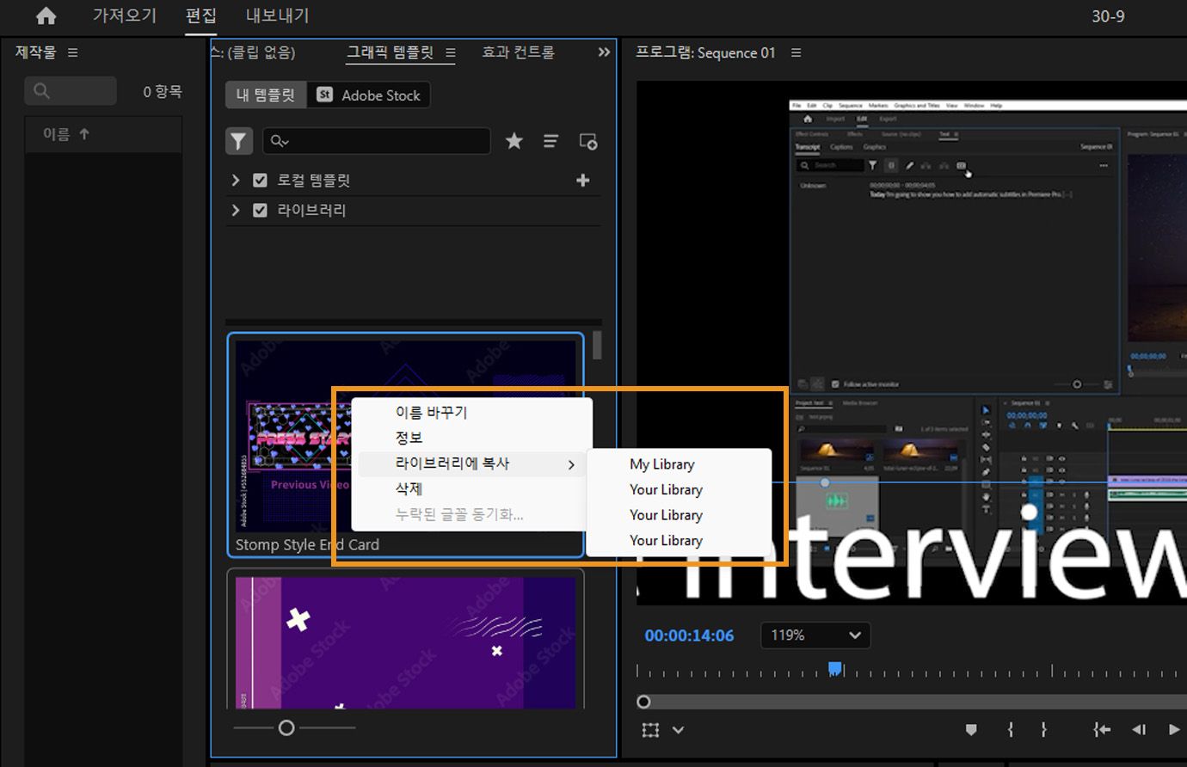This screenshot has height=767, width=1187.
Task: Switch to the Adobe Stock tab
Action: click(x=368, y=95)
